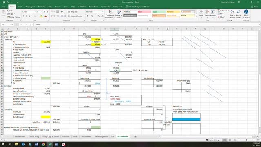Decrease font size with the small A icon
The width and height of the screenshot is (261, 147).
coord(47,12)
